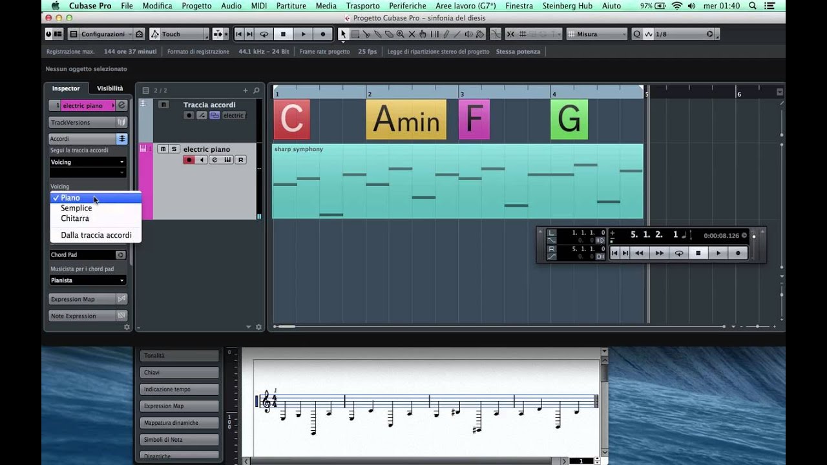Open the Configurazioni workspace dropdown
This screenshot has height=465, width=827.
click(101, 34)
